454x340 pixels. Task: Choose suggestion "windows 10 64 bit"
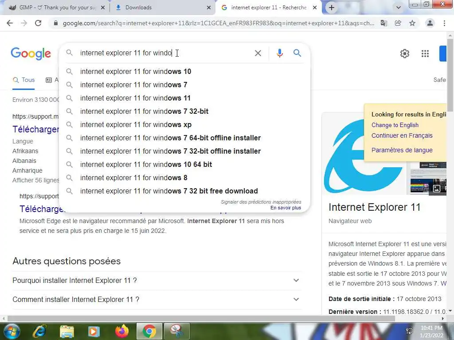(185, 165)
